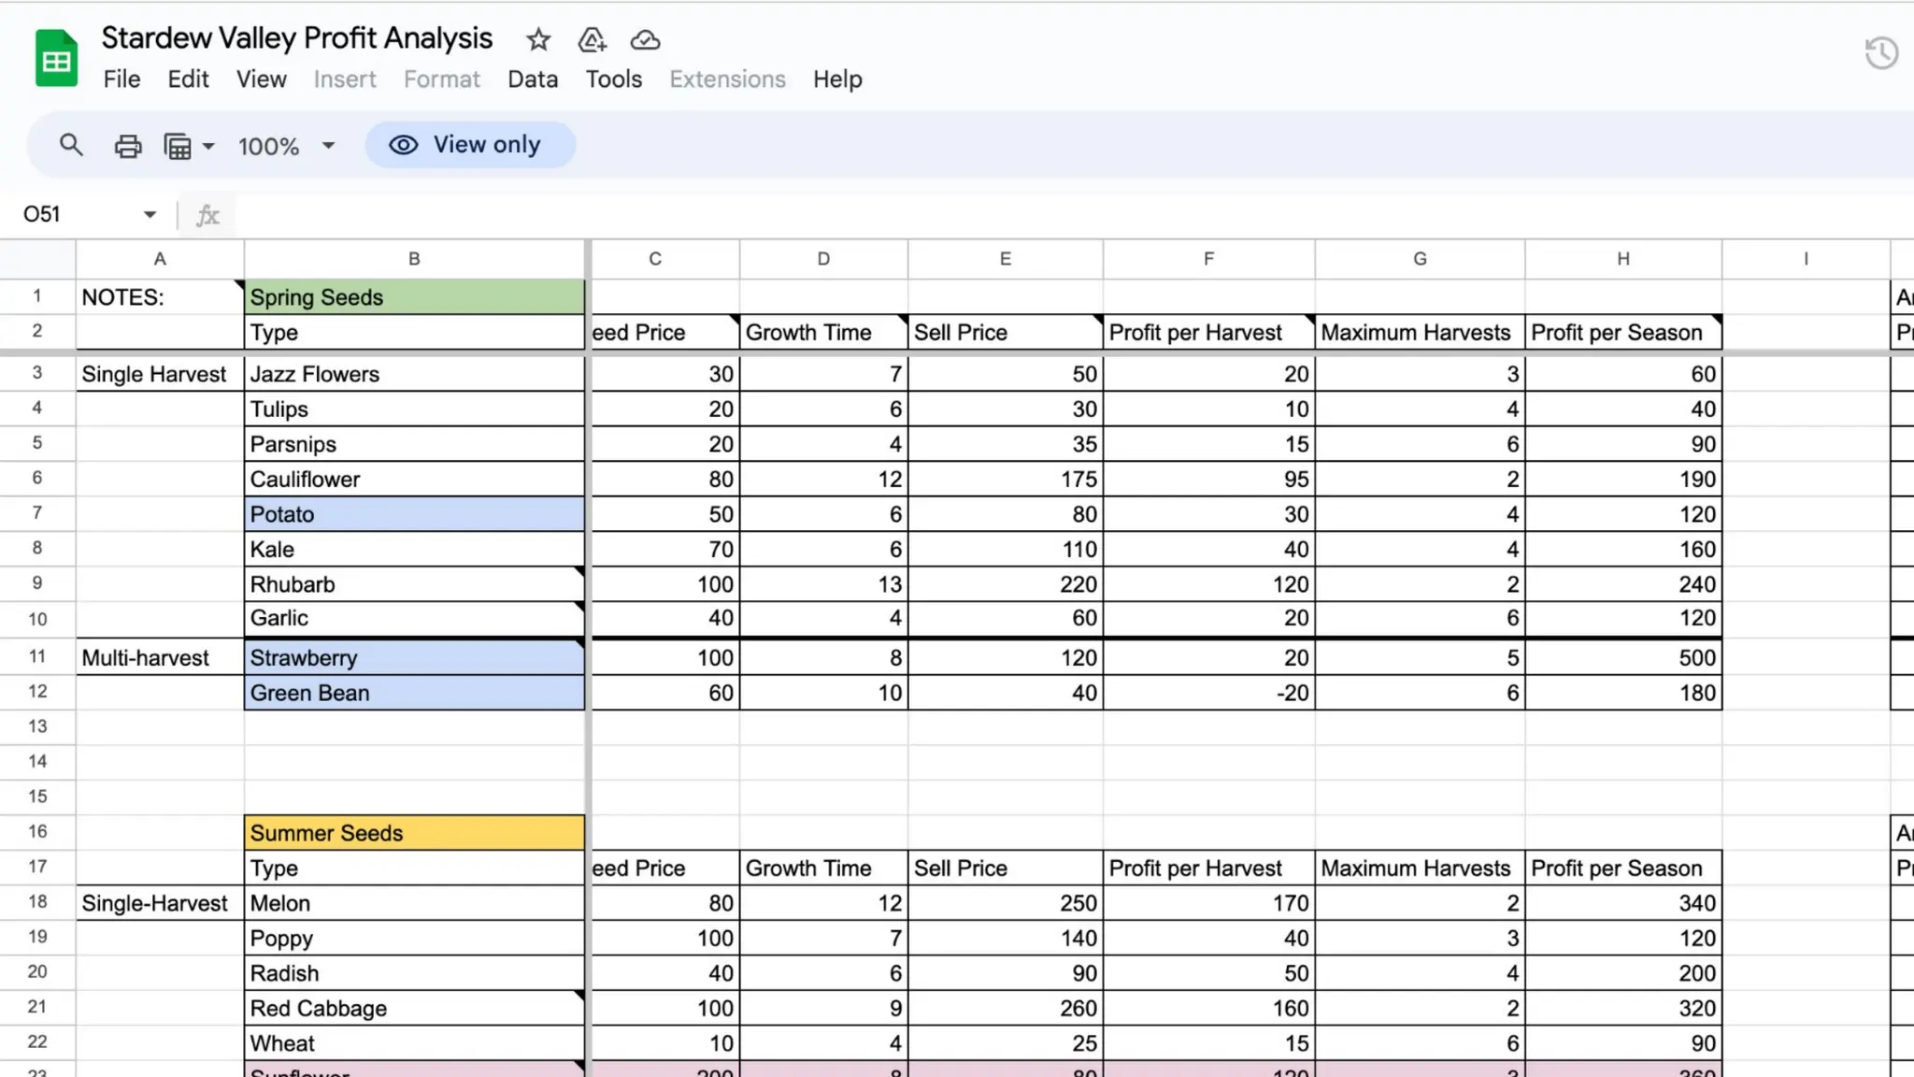Click the search magnifier in toolbar
Screen dimensions: 1914x1077
[x=71, y=145]
